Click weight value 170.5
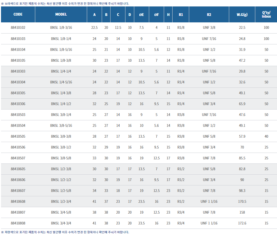The image size is (277, 236). [x=242, y=201]
